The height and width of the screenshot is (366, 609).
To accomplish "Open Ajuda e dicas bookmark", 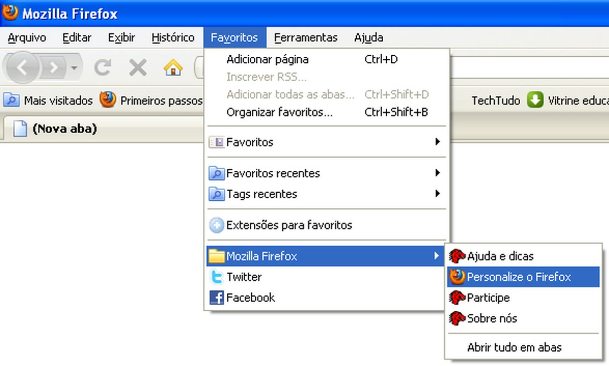I will [500, 256].
